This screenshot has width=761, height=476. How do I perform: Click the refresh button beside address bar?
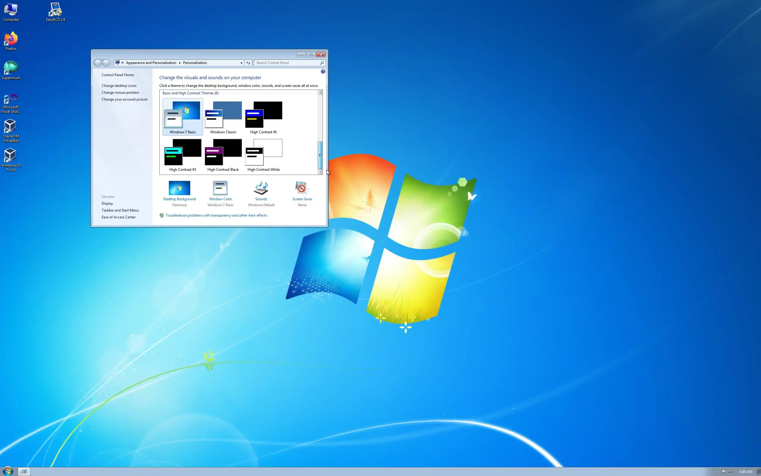point(248,63)
